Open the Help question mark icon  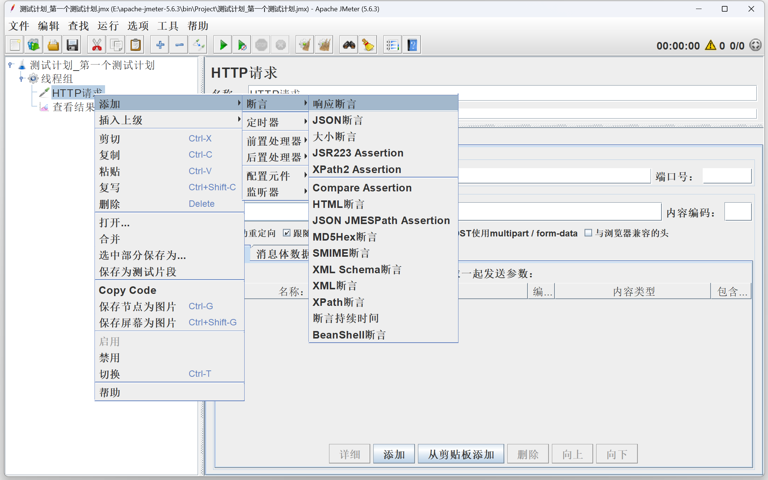[x=412, y=45]
